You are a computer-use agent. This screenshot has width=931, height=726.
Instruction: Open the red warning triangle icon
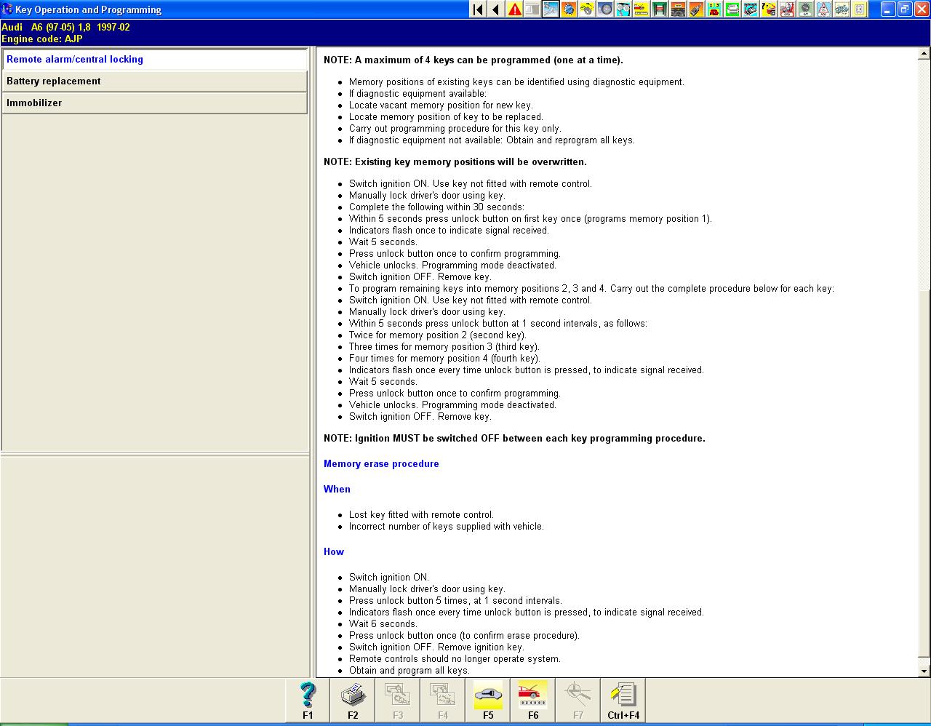click(x=514, y=9)
